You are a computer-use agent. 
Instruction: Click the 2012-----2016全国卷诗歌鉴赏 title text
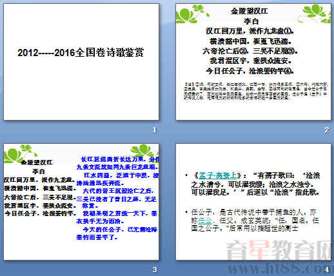point(81,53)
